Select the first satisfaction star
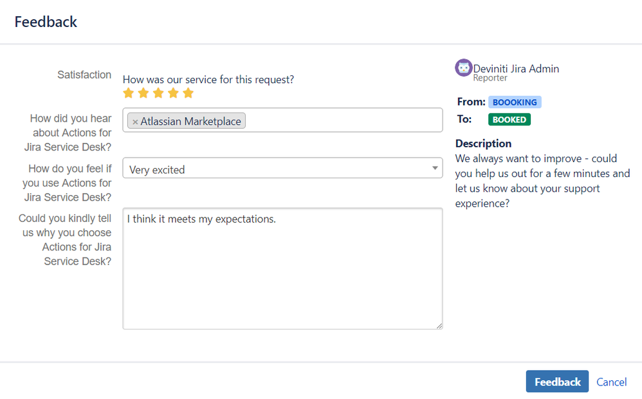This screenshot has width=642, height=399. click(128, 93)
